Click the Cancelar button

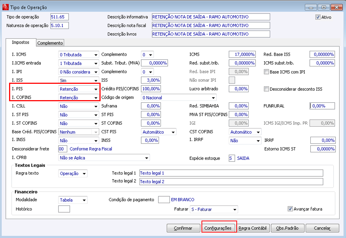tap(322, 228)
